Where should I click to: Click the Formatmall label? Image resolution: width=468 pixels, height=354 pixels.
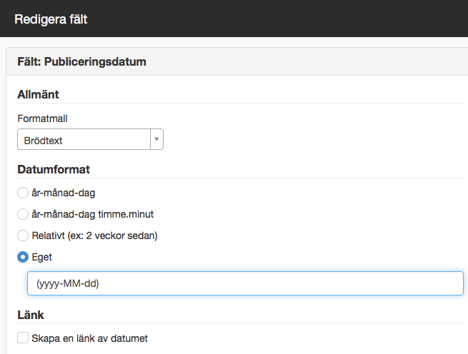(x=42, y=118)
